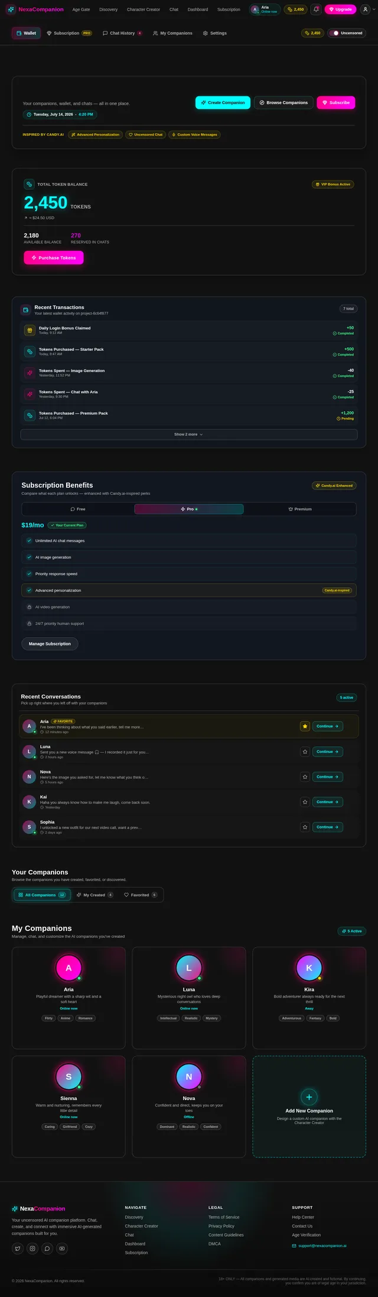Switch to the Subscription PRO tab
This screenshot has width=378, height=1297.
click(x=69, y=33)
